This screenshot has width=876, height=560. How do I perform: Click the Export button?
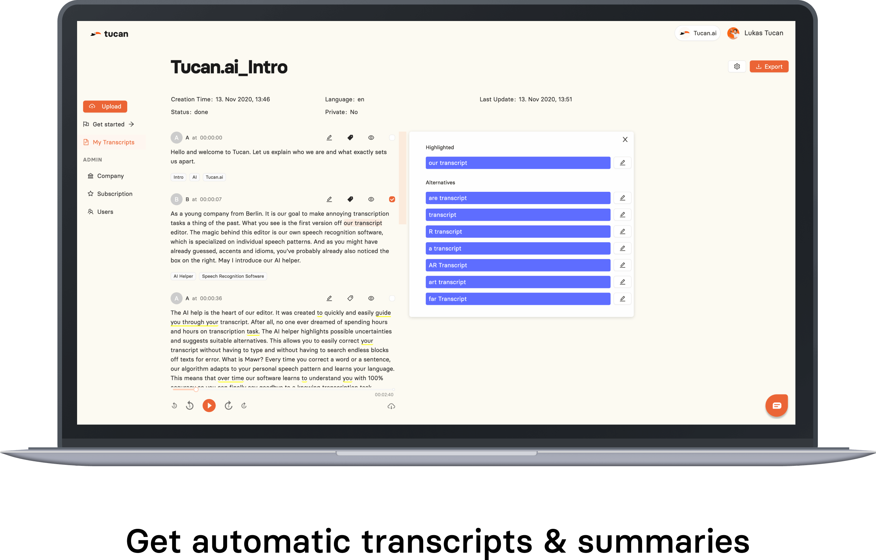(x=769, y=66)
